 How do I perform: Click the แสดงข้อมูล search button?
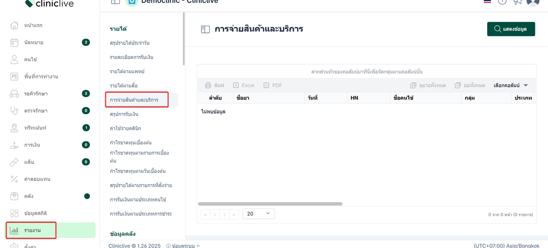click(x=511, y=29)
